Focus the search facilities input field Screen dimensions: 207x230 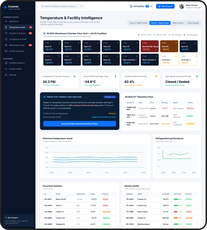pyautogui.click(x=63, y=6)
